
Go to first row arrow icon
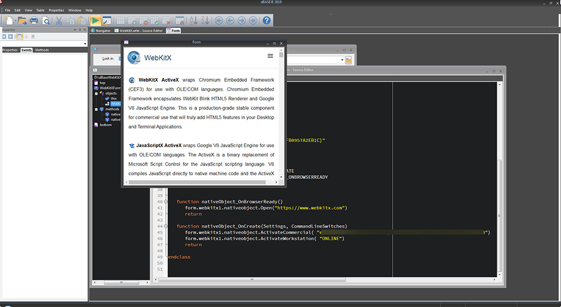click(219, 21)
